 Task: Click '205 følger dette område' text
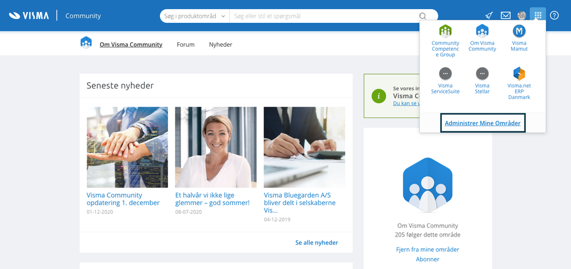coord(428,235)
